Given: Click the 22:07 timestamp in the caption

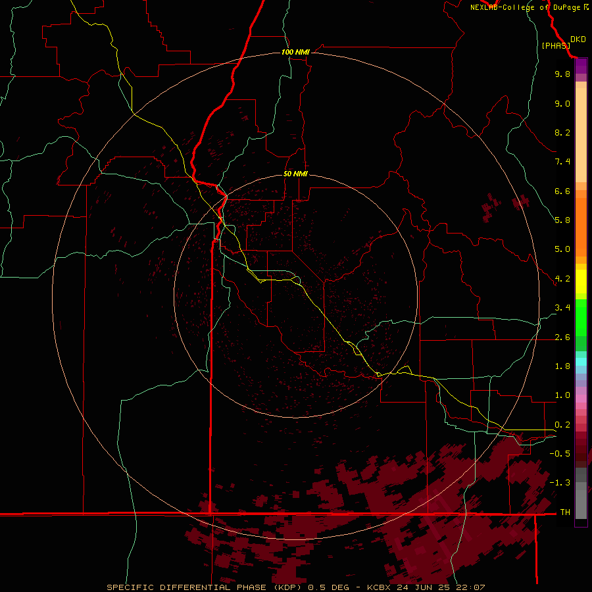Looking at the screenshot, I should (x=470, y=587).
